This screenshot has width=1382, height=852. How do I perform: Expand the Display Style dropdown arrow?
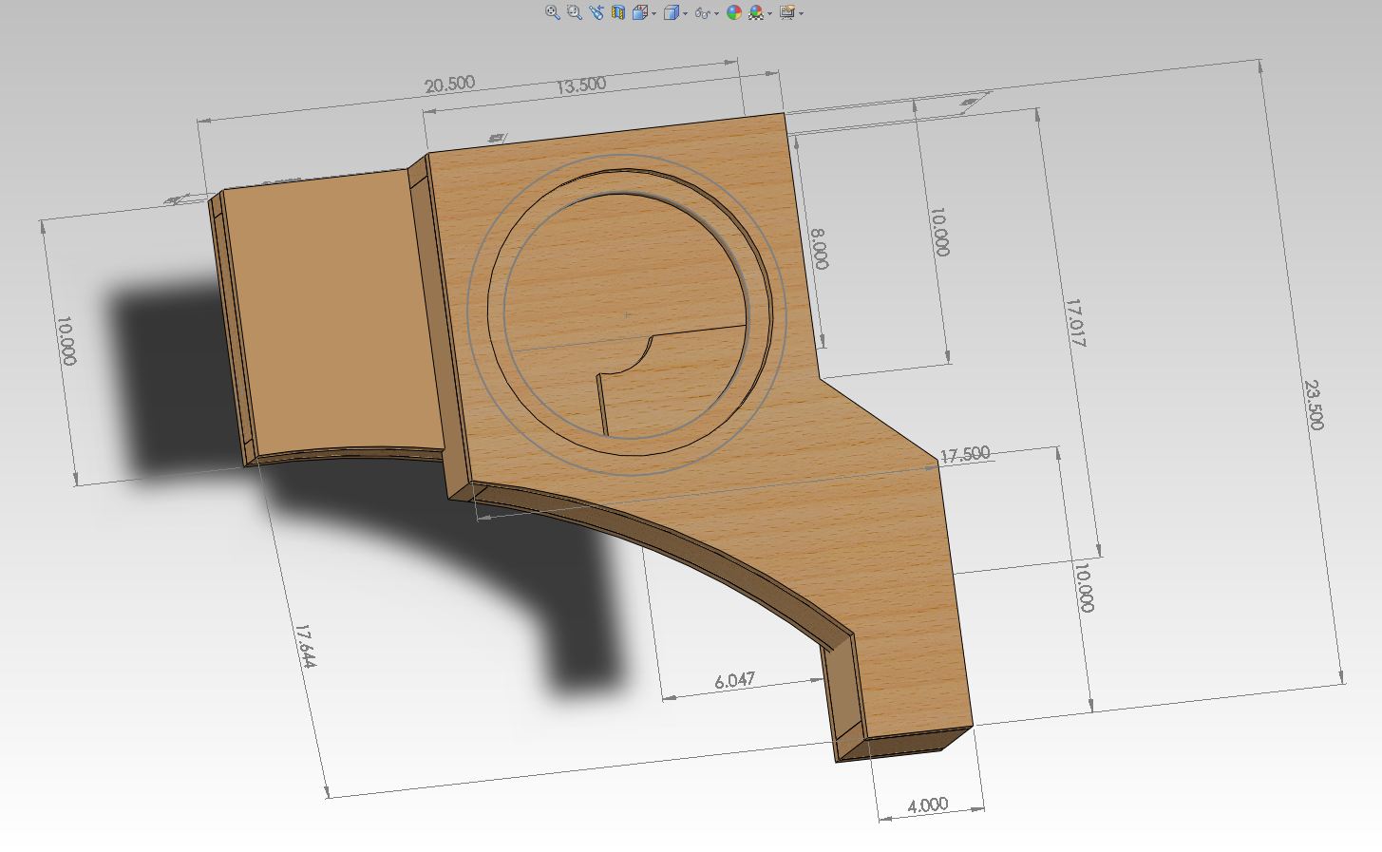pyautogui.click(x=686, y=13)
